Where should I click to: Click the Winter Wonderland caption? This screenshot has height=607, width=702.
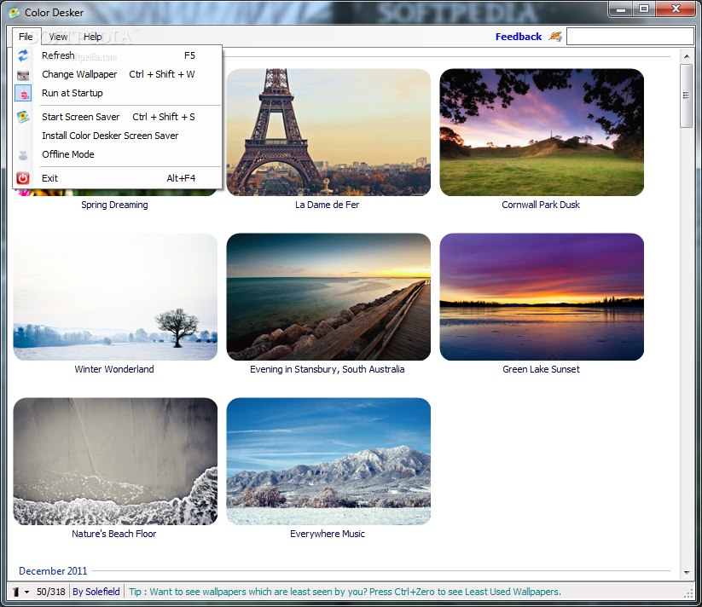(x=114, y=369)
